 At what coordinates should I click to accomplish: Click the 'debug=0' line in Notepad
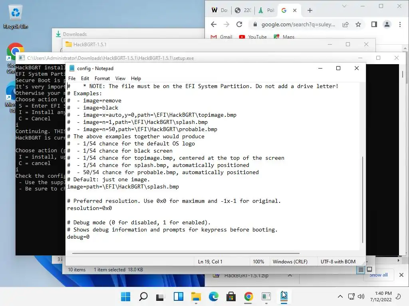pyautogui.click(x=78, y=237)
